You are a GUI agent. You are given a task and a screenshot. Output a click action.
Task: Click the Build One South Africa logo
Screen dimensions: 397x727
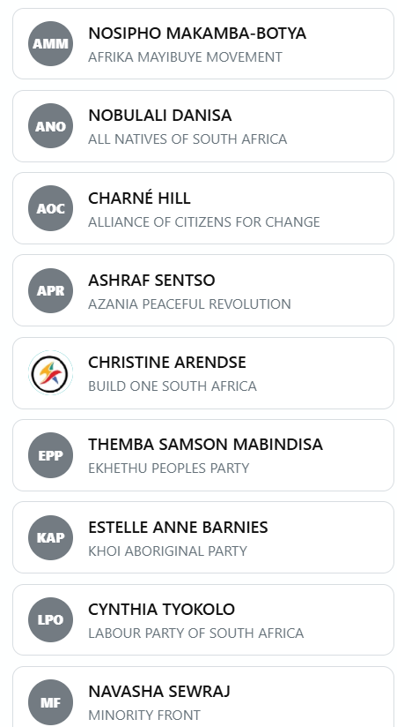pyautogui.click(x=50, y=373)
